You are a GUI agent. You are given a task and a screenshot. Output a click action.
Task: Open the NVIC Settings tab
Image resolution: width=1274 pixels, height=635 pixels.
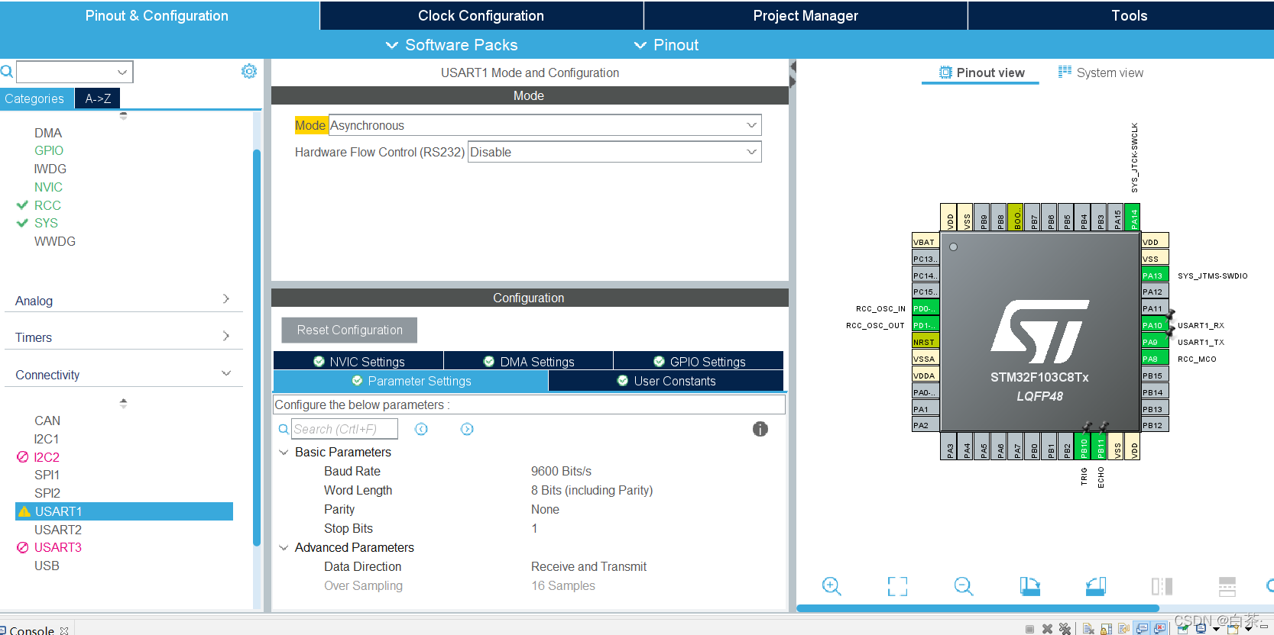click(x=358, y=361)
